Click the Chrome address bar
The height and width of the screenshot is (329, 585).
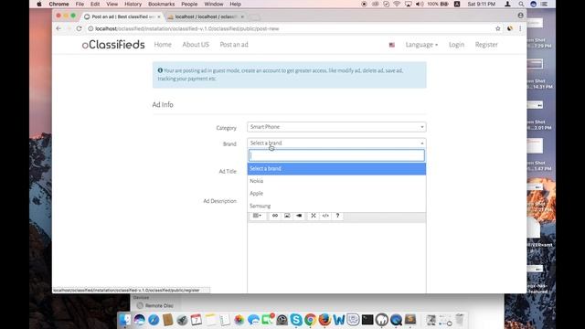(291, 28)
